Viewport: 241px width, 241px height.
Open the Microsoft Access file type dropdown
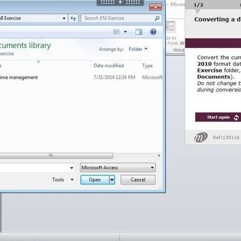(x=118, y=167)
